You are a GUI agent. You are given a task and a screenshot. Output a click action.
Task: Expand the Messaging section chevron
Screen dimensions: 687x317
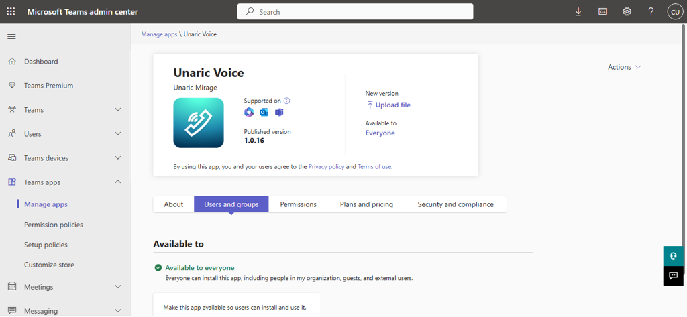tap(118, 311)
